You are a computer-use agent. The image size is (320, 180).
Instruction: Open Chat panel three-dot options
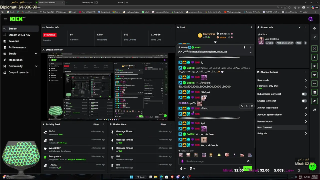pos(251,27)
